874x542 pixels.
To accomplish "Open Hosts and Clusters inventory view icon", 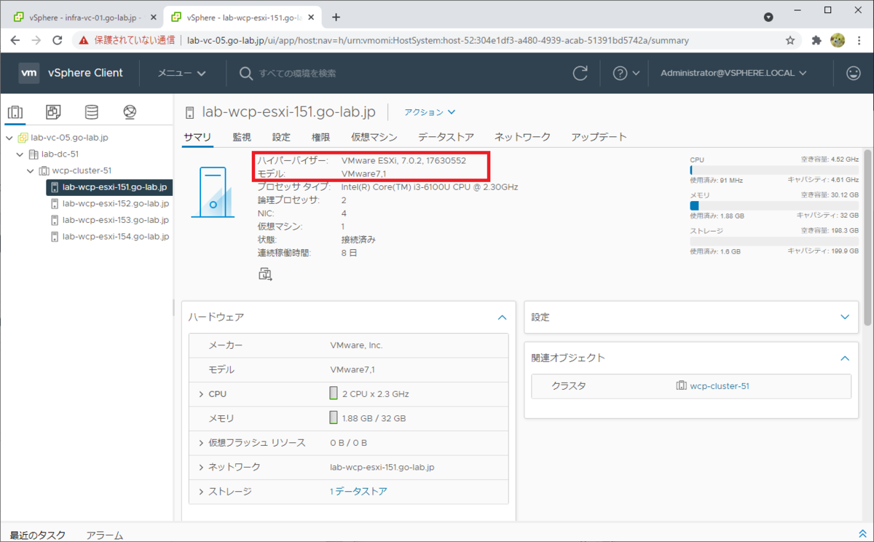I will [x=15, y=112].
